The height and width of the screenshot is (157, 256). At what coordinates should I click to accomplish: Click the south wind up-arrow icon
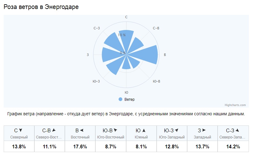point(144,130)
